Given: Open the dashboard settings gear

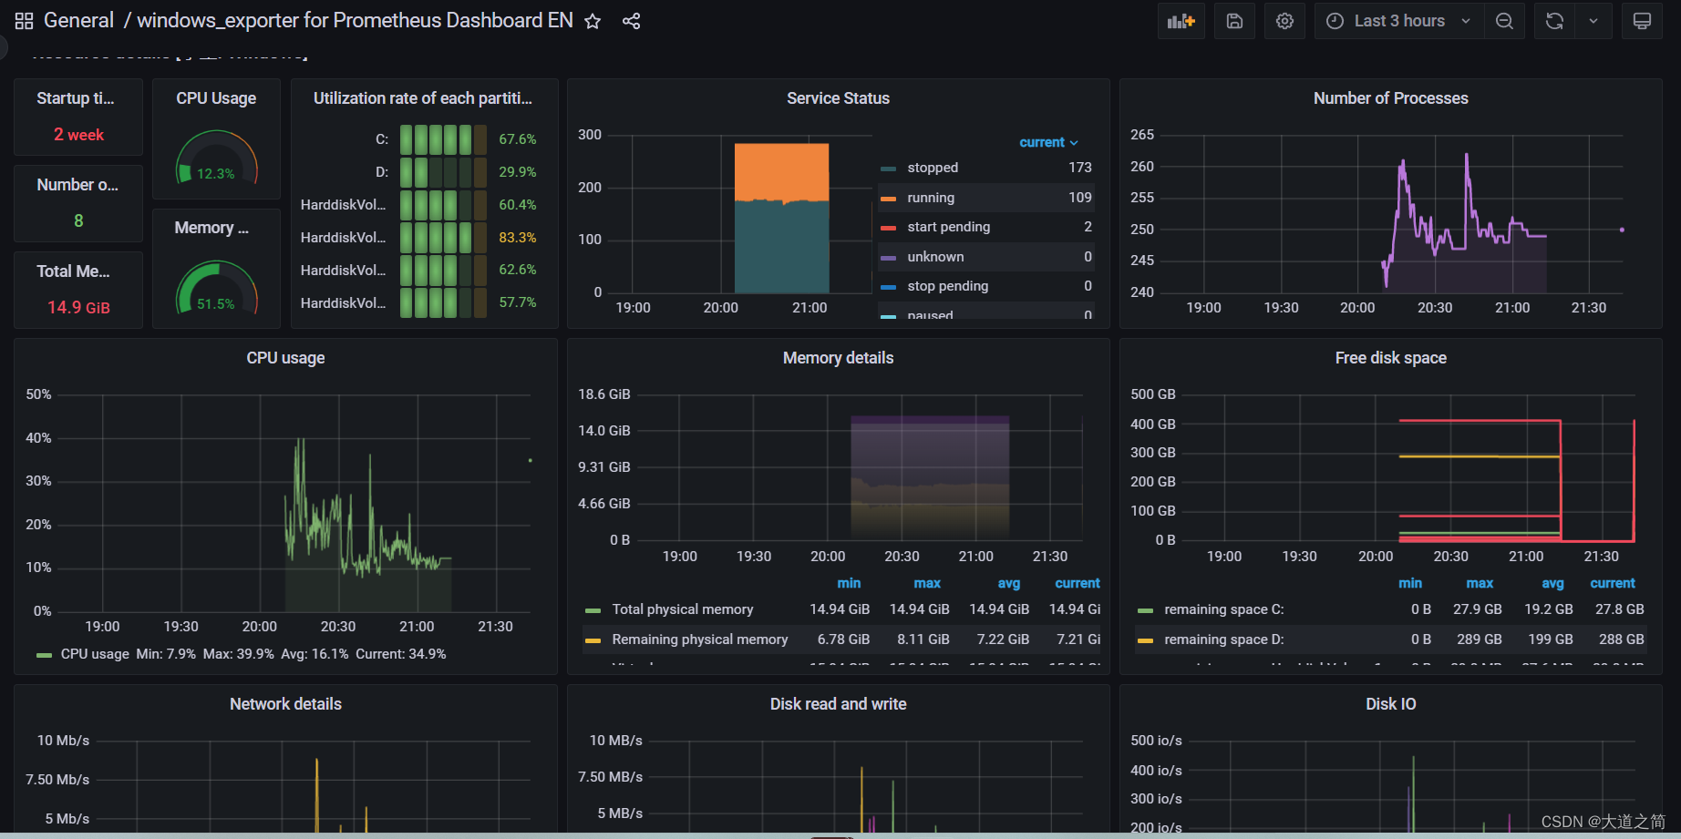Looking at the screenshot, I should (x=1284, y=20).
